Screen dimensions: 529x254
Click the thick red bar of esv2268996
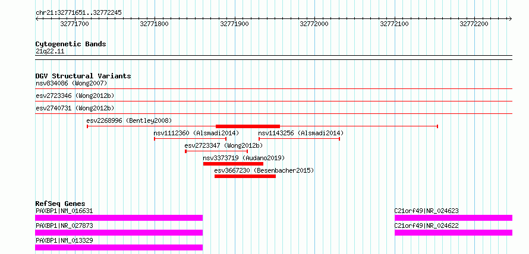(248, 126)
